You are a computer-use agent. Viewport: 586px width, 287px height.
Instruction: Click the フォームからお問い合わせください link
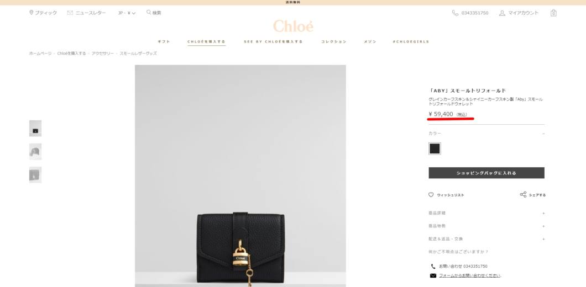[470, 276]
